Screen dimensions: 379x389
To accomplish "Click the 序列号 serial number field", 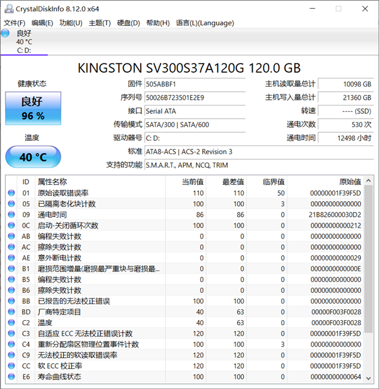I will (197, 97).
